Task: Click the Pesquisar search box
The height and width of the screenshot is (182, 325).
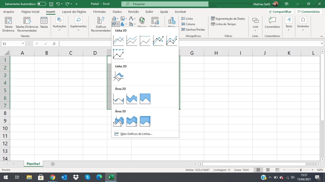Action: click(x=165, y=4)
